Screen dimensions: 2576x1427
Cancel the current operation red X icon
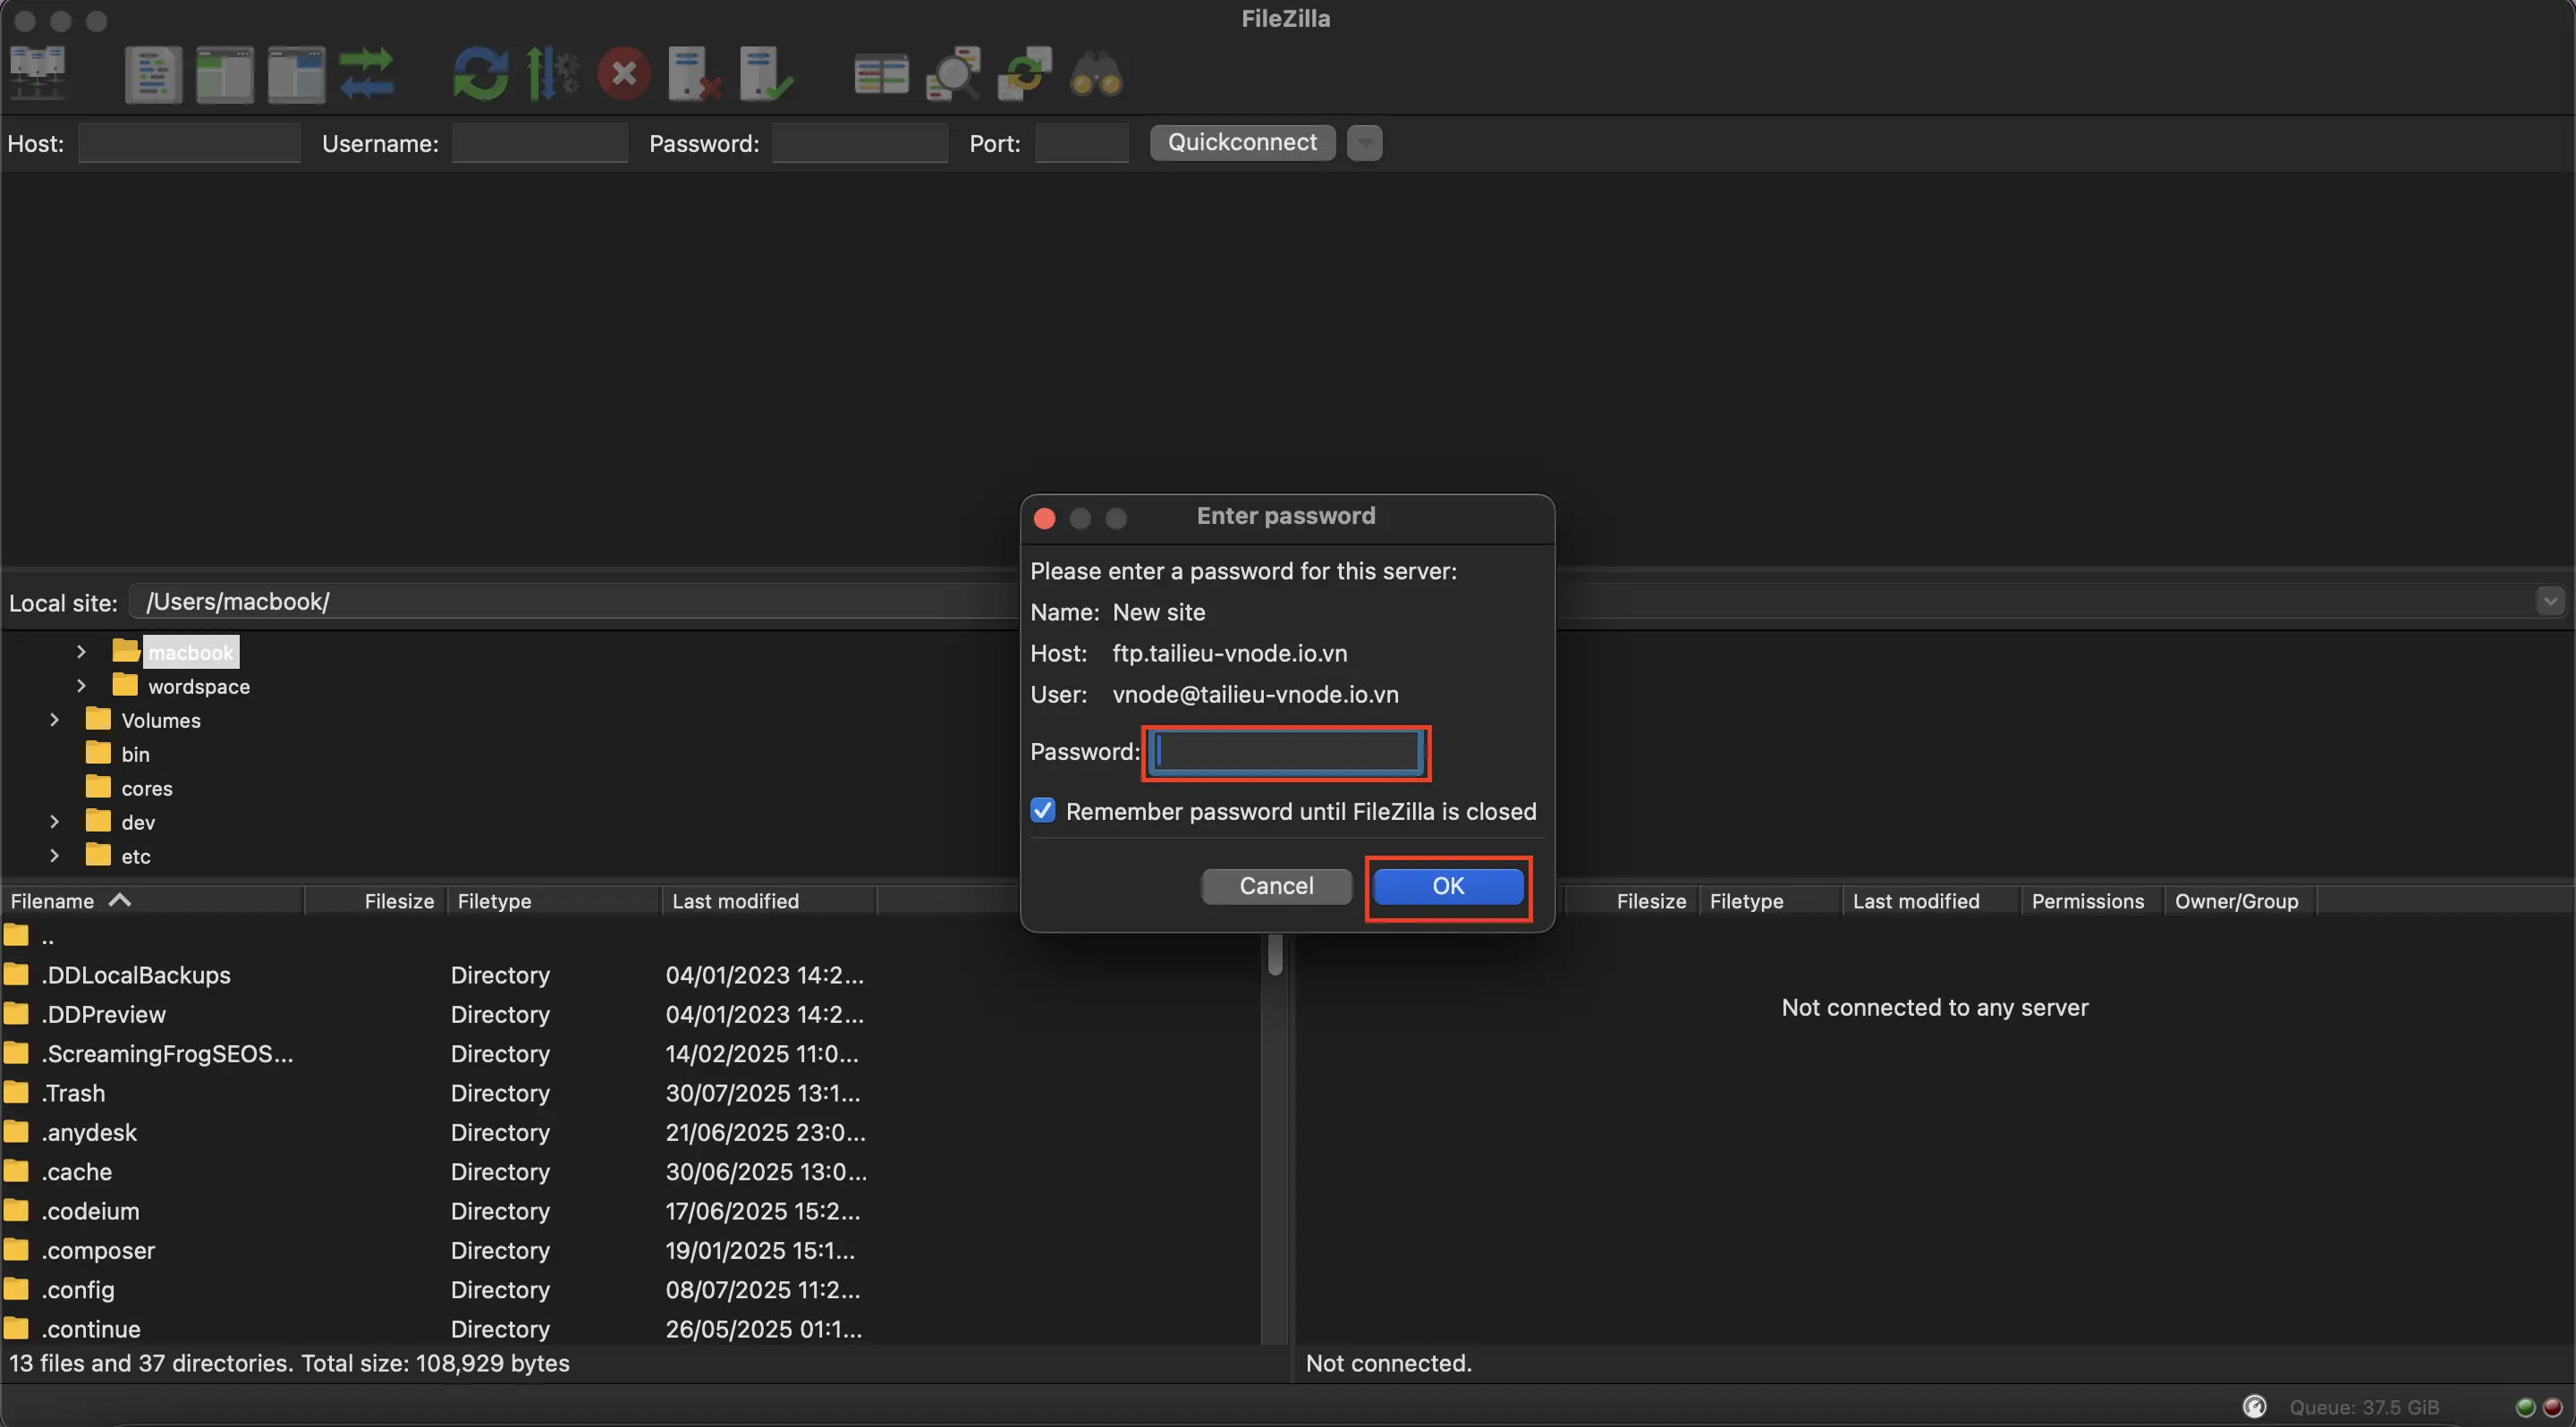[x=624, y=74]
